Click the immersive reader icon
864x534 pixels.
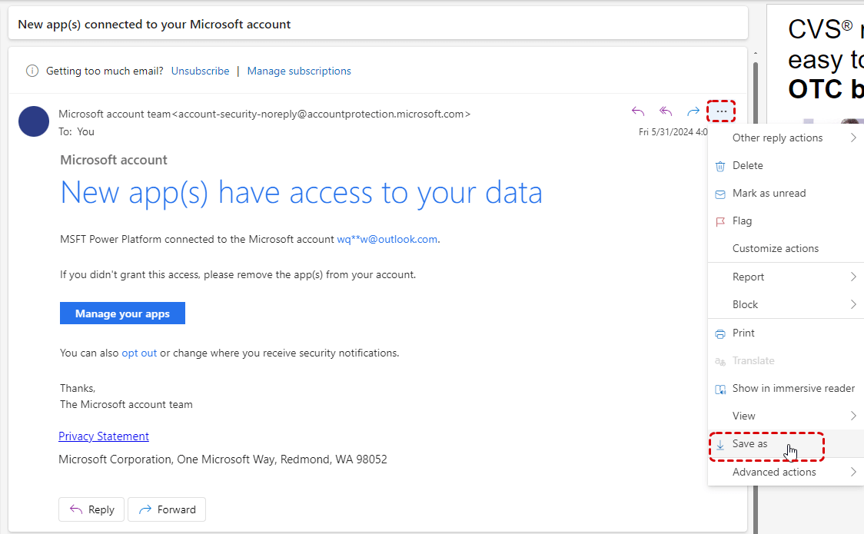[720, 389]
